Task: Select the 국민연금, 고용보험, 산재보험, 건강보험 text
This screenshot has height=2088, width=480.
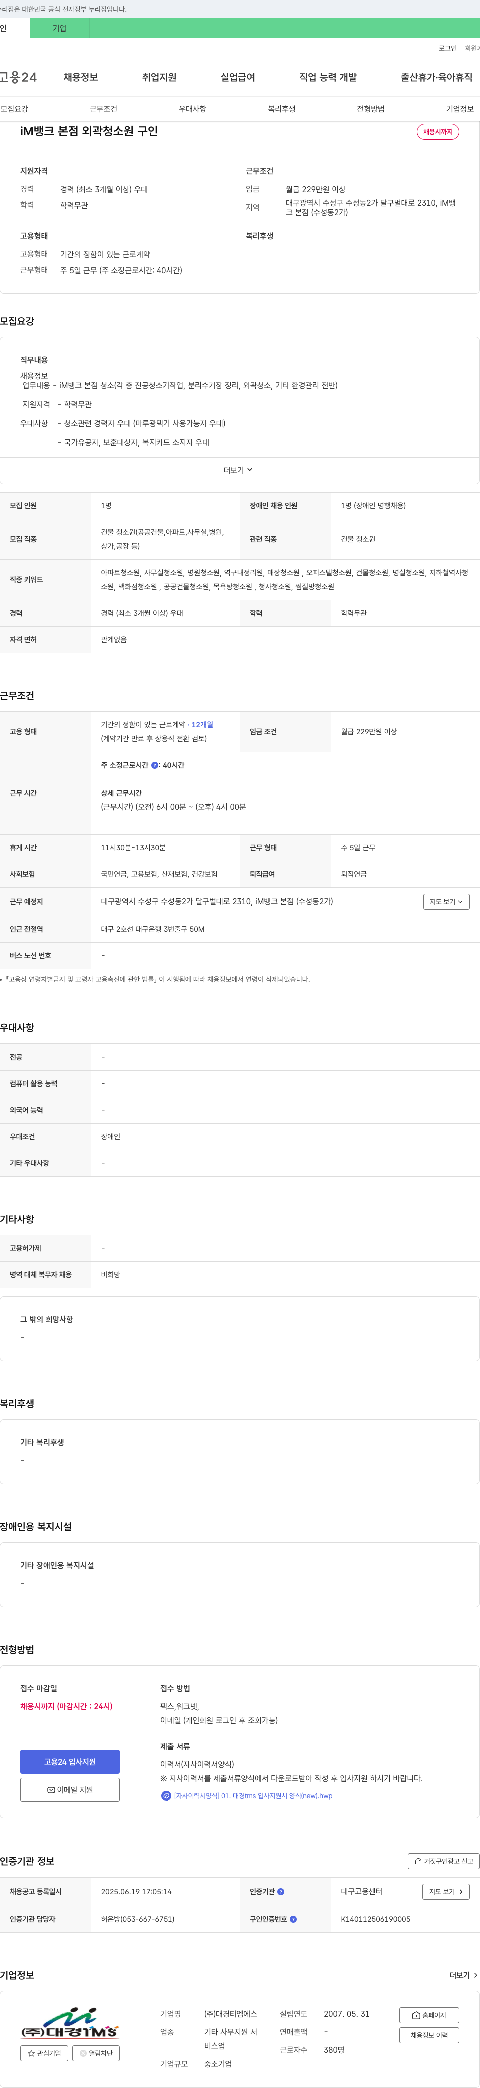Action: pos(159,874)
